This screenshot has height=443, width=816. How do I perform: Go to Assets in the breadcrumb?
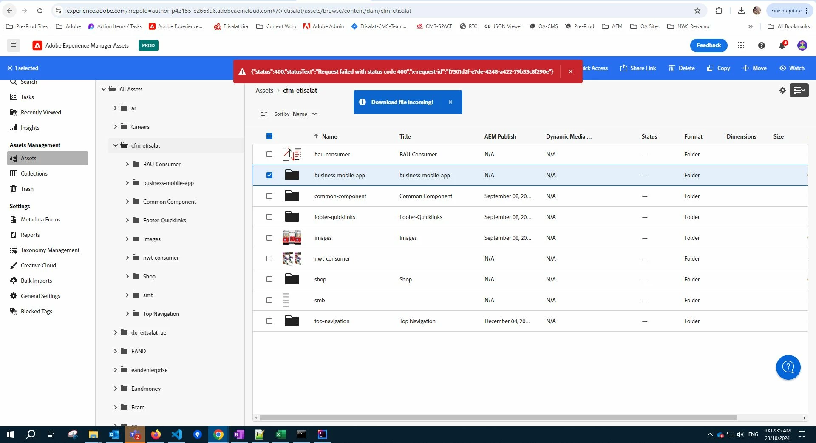264,91
